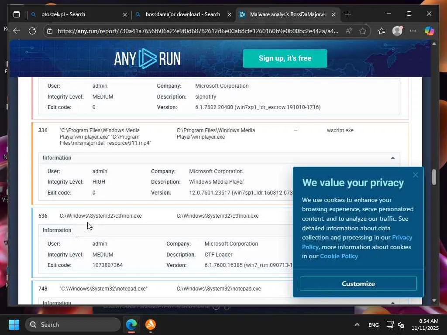Click the scrollbar down arrow
The width and height of the screenshot is (447, 335).
pyautogui.click(x=434, y=301)
